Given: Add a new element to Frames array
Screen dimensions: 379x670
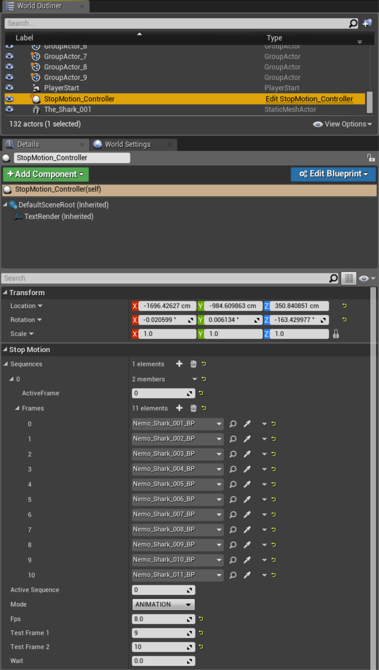Looking at the screenshot, I should [179, 408].
